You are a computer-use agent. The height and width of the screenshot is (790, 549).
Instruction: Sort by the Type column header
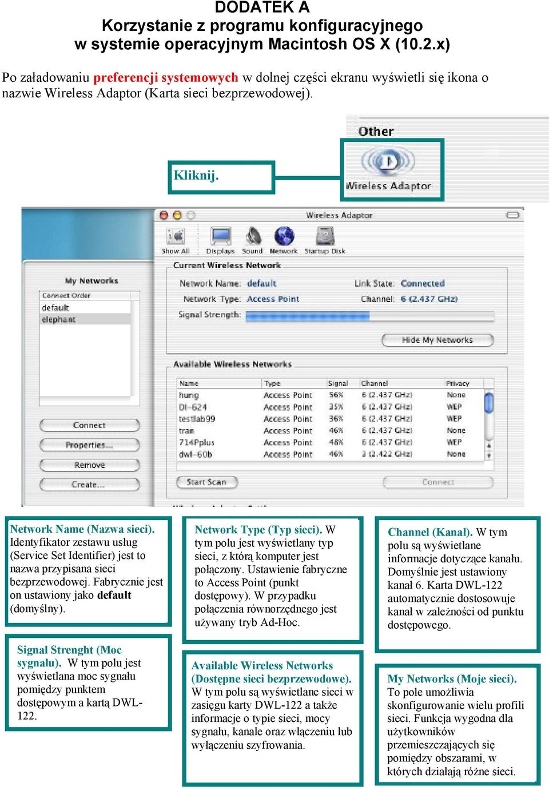point(294,383)
